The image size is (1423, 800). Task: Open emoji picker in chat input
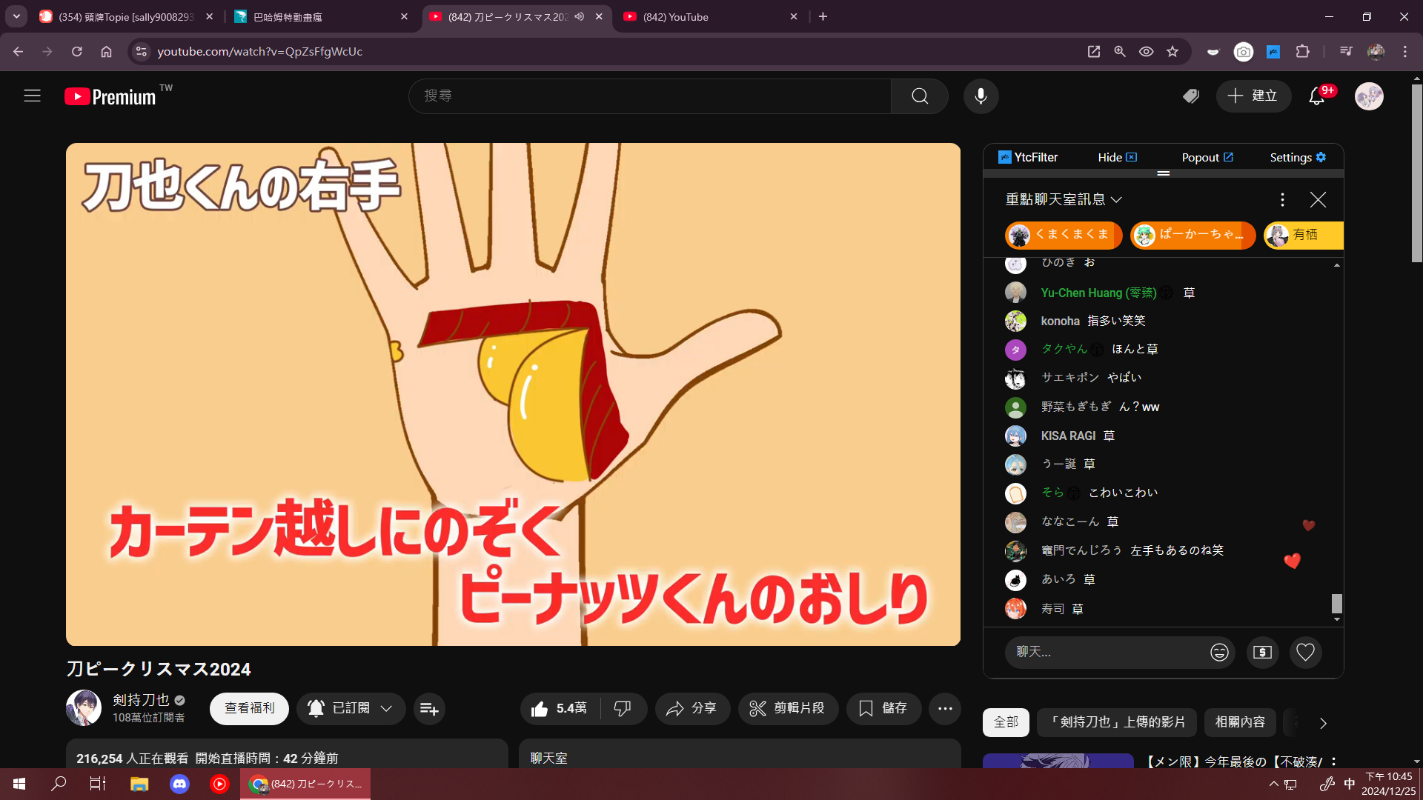tap(1219, 652)
